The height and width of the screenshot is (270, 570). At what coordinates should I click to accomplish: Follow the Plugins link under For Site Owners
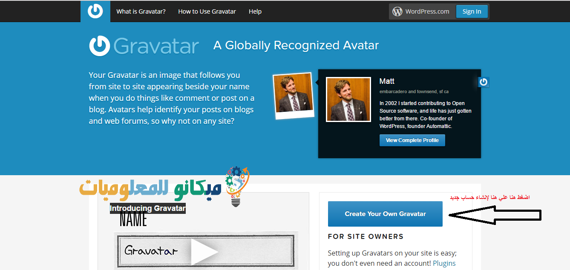(444, 263)
